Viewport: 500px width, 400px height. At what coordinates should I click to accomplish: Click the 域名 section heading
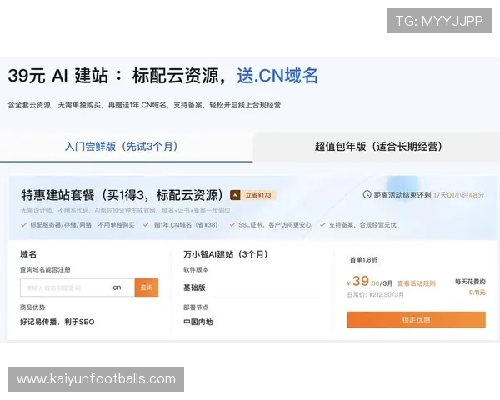pyautogui.click(x=28, y=254)
